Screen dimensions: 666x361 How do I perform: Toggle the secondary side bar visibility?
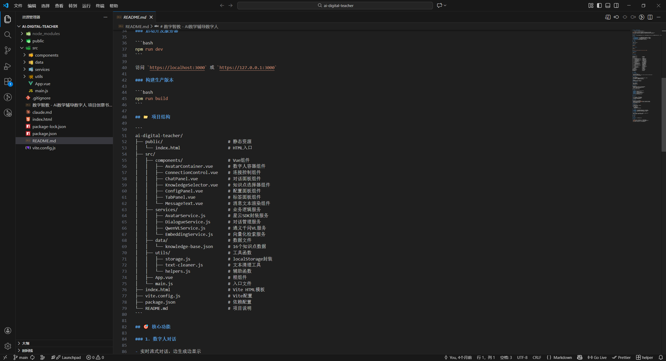[616, 5]
